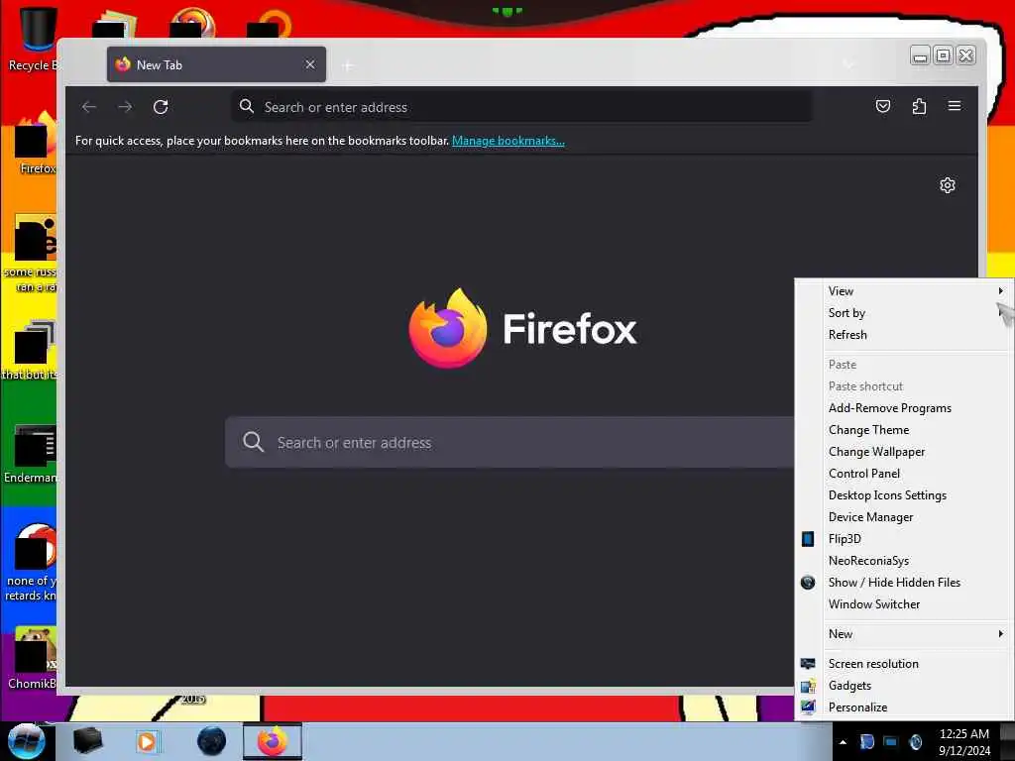Click the Screen resolution monitor icon
The width and height of the screenshot is (1015, 761).
tap(808, 664)
